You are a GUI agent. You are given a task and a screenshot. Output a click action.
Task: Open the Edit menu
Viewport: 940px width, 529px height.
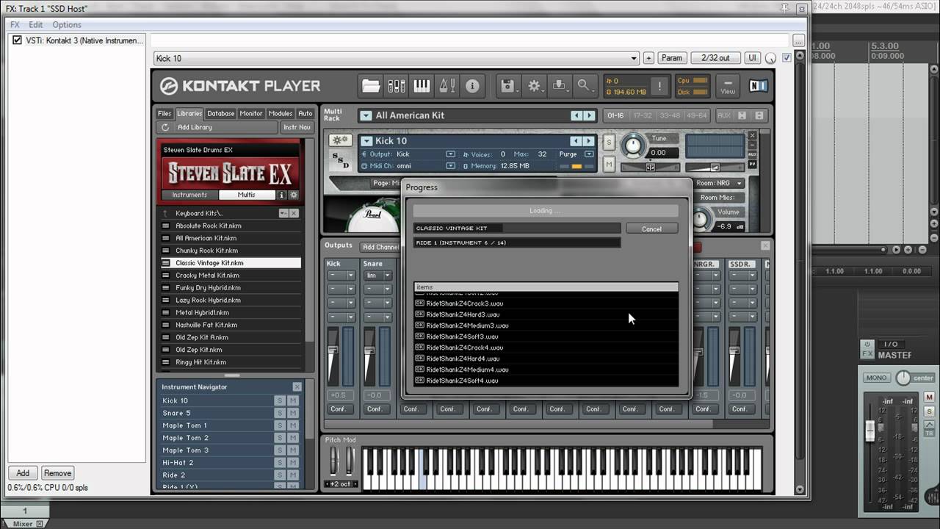click(36, 25)
